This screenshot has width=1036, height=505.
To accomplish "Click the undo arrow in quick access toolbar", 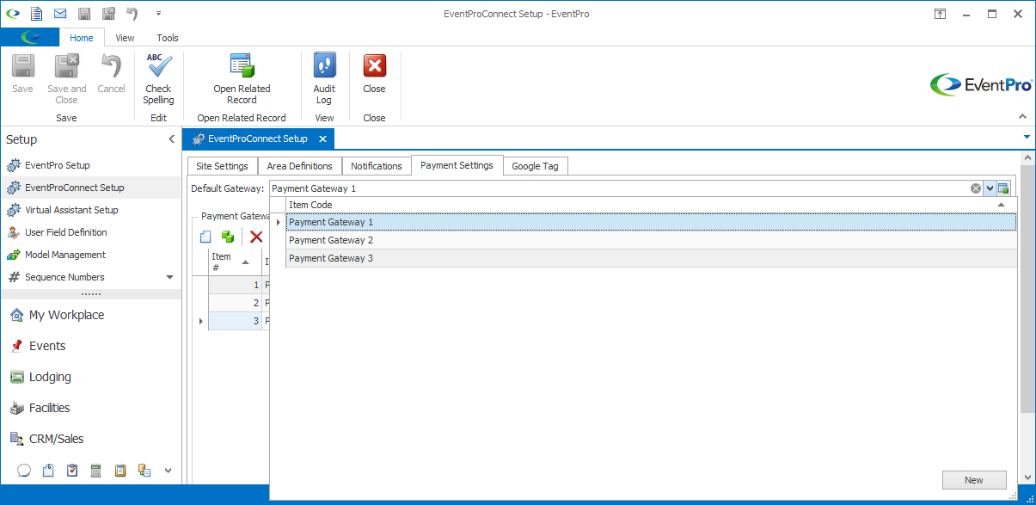I will click(132, 14).
